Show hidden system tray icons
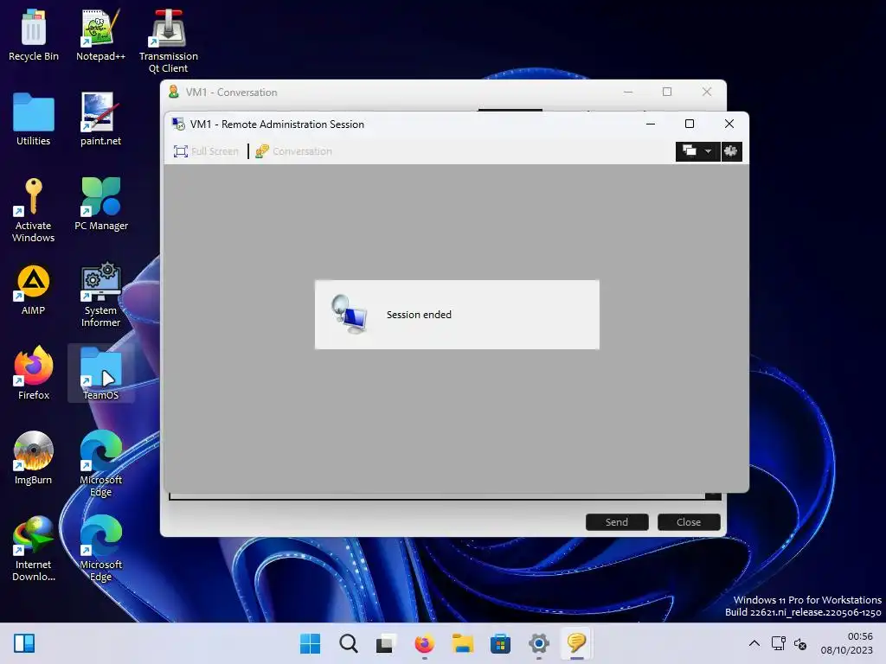The width and height of the screenshot is (886, 664). tap(754, 643)
